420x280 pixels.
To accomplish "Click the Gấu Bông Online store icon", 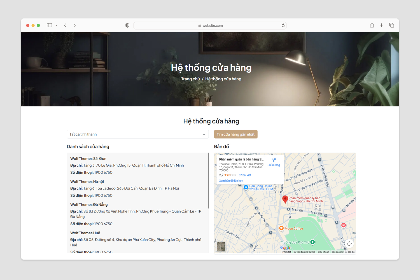I will (x=246, y=187).
